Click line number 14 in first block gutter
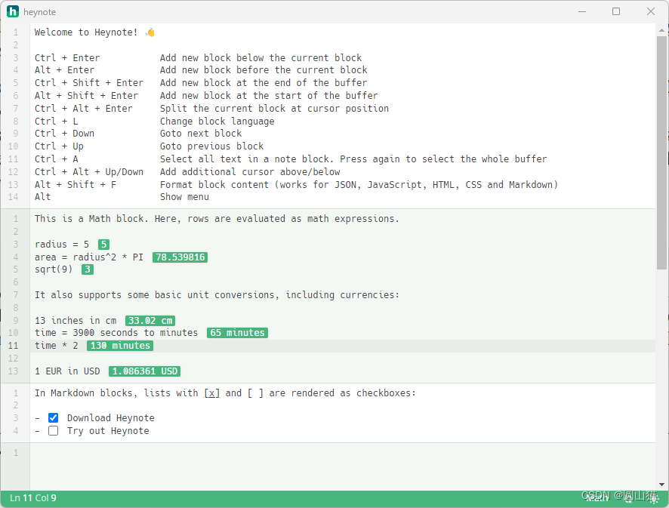669x508 pixels. click(14, 197)
